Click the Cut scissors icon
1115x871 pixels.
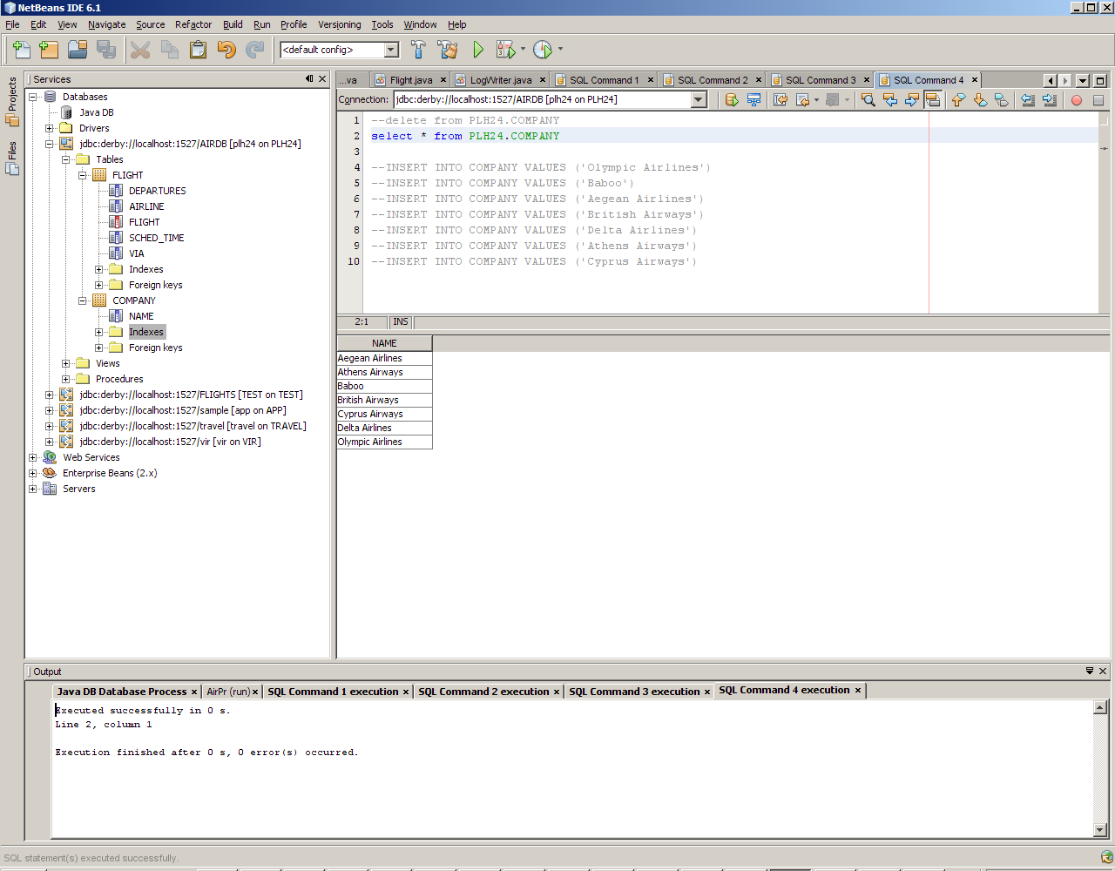140,50
